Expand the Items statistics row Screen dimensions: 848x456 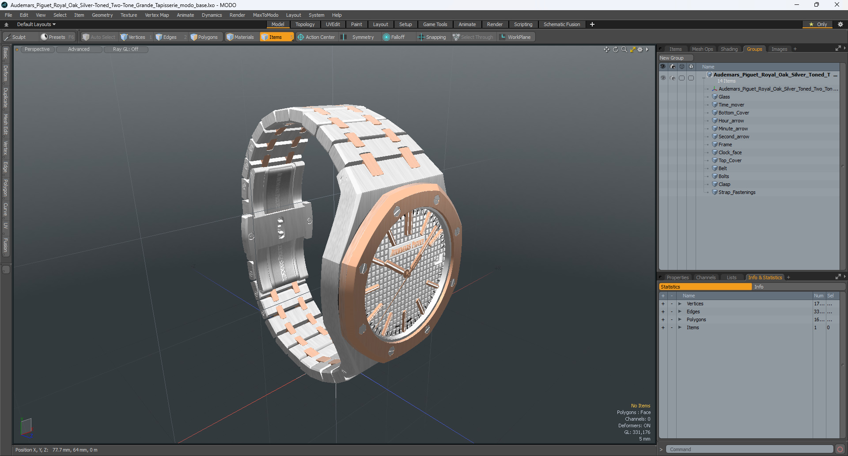point(680,327)
